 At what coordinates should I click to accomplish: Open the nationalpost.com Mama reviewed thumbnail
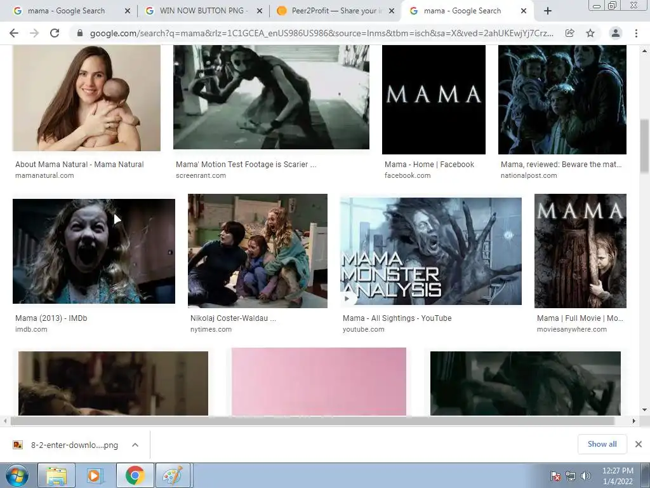pos(562,100)
